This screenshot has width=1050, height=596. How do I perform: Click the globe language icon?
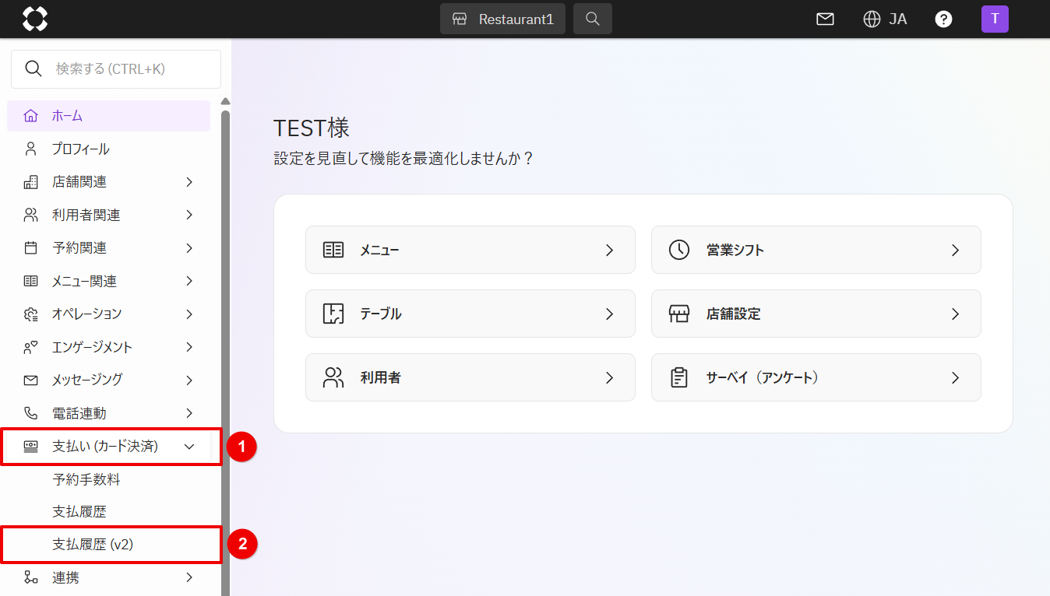(x=872, y=19)
